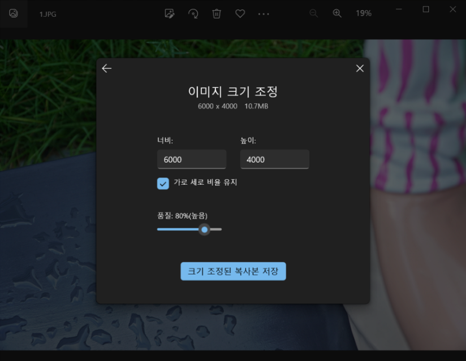The image size is (466, 361).
Task: Zoom in using the magnifier plus icon
Action: coord(337,14)
